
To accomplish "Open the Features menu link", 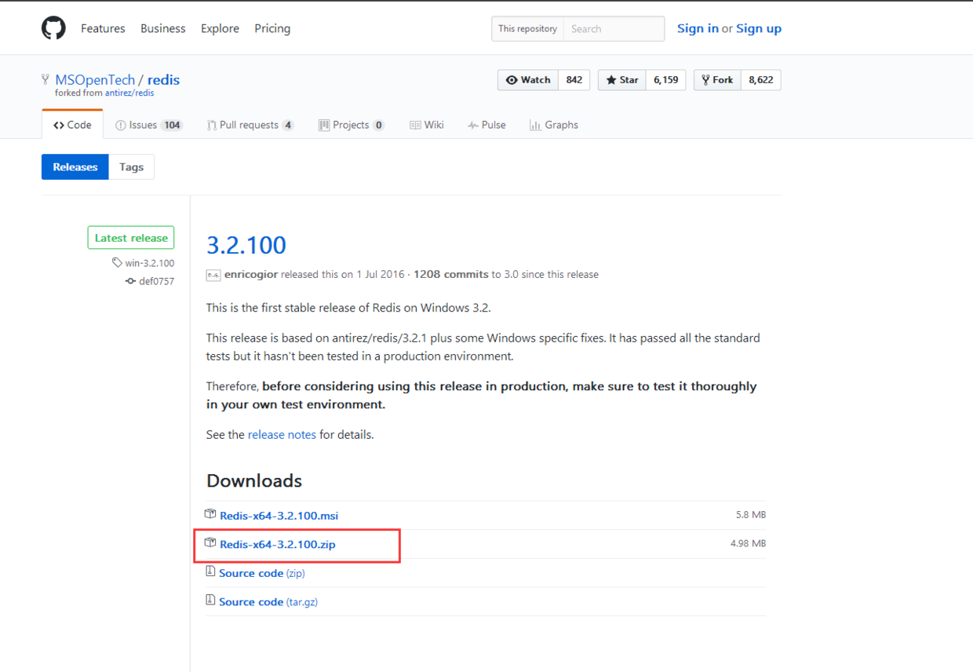I will [103, 28].
